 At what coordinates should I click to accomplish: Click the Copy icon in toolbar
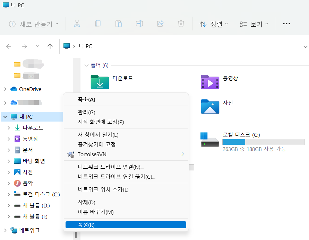pyautogui.click(x=98, y=24)
